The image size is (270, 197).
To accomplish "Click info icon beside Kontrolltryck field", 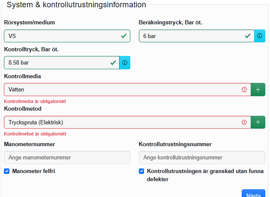I will [125, 62].
